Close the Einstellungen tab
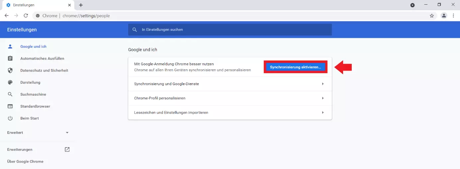 [x=69, y=5]
